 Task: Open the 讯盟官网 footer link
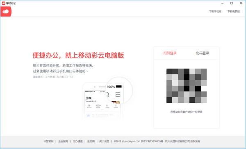[x=48, y=141]
